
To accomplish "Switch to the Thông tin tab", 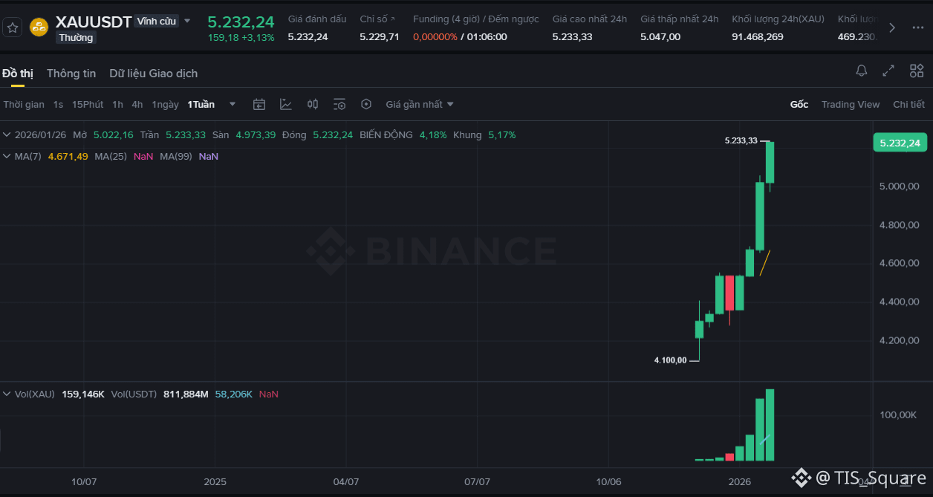I will point(71,73).
